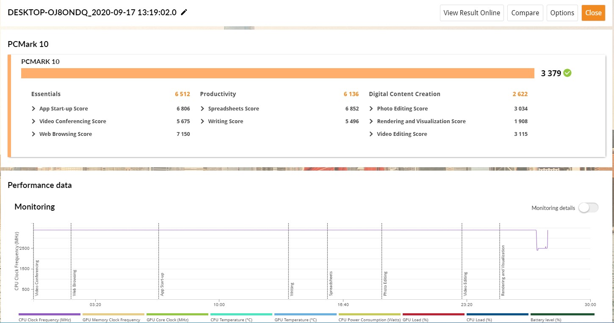The image size is (614, 323).
Task: Click the Video Editing score value 3 115
Action: point(521,134)
